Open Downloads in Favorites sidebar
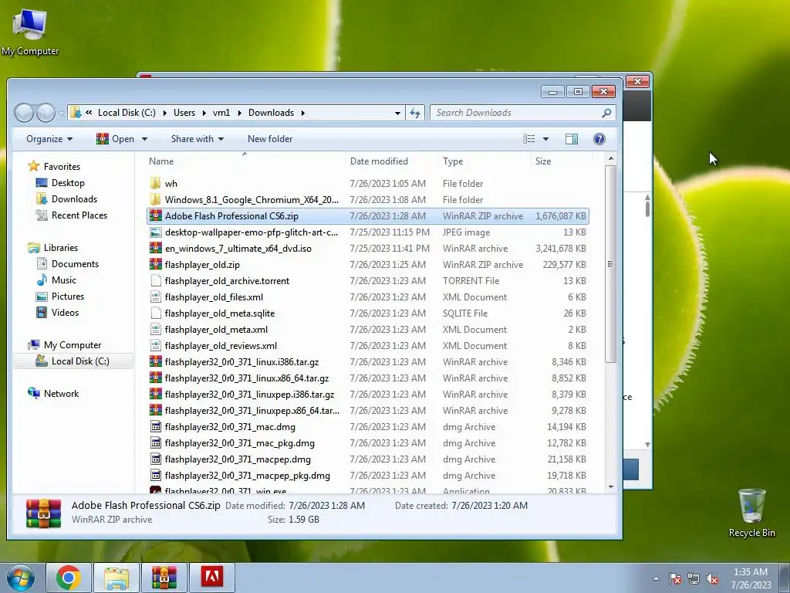Image resolution: width=790 pixels, height=593 pixels. (x=66, y=198)
